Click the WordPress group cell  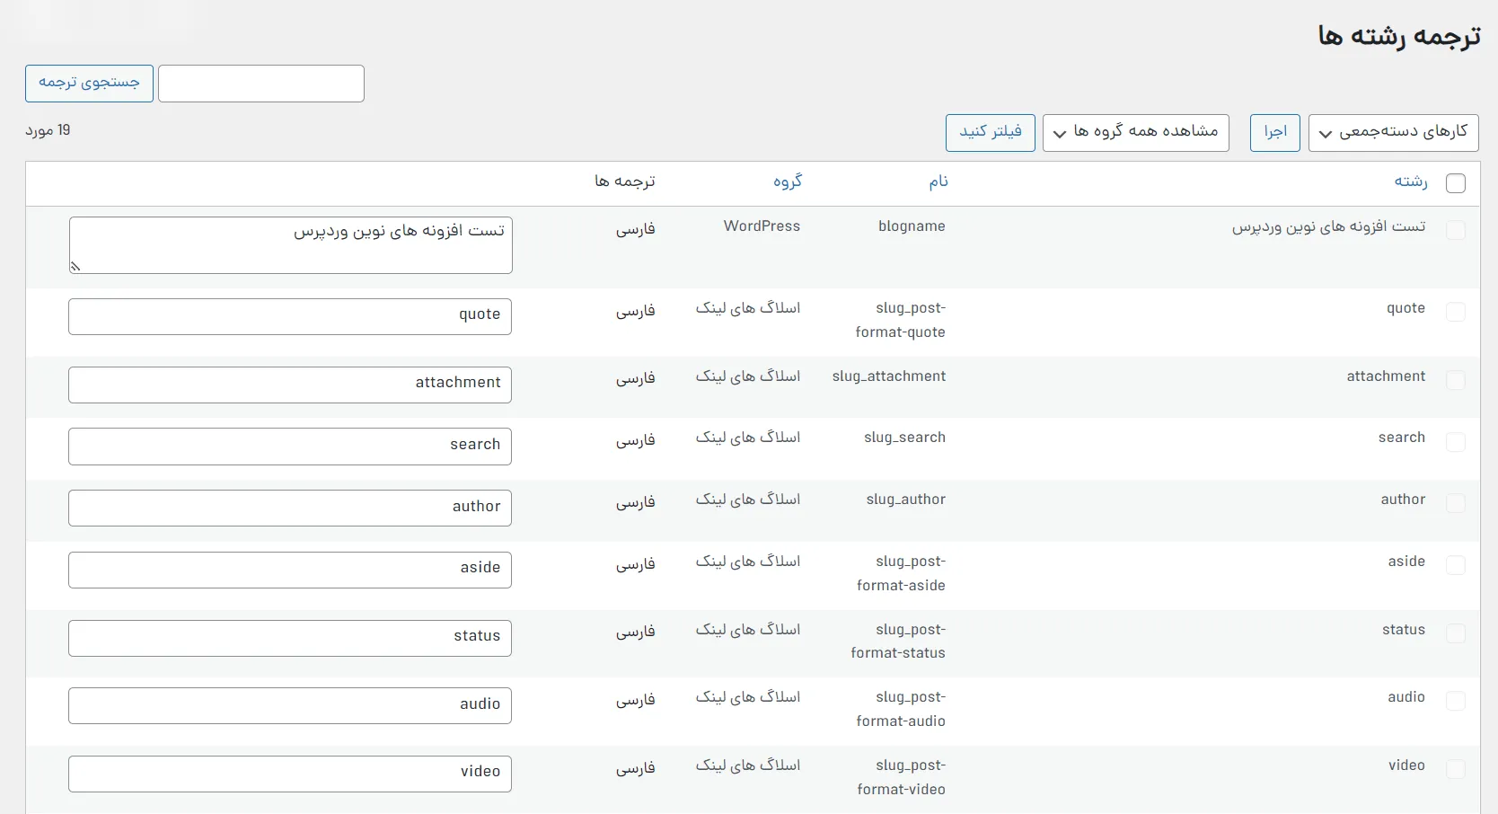(762, 226)
